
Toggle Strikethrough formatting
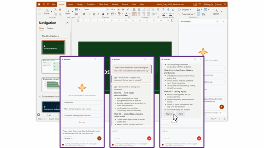tap(98, 14)
